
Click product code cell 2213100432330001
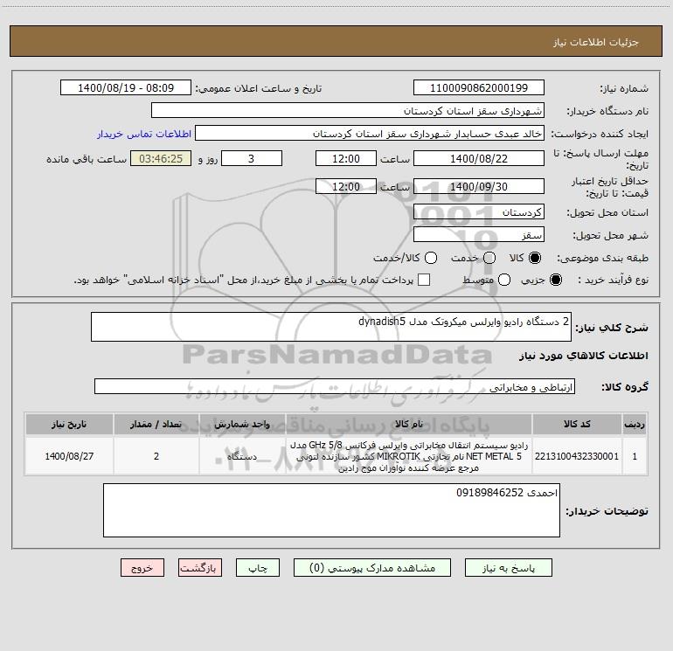point(577,456)
